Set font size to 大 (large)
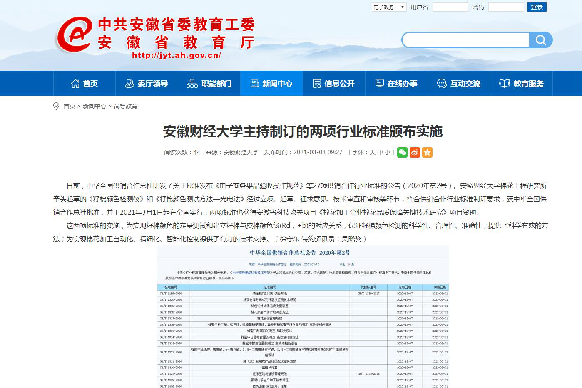Image resolution: width=582 pixels, height=388 pixels. click(372, 153)
